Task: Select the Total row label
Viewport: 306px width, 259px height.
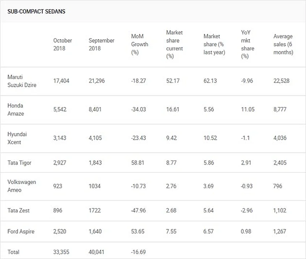Action: 13,252
